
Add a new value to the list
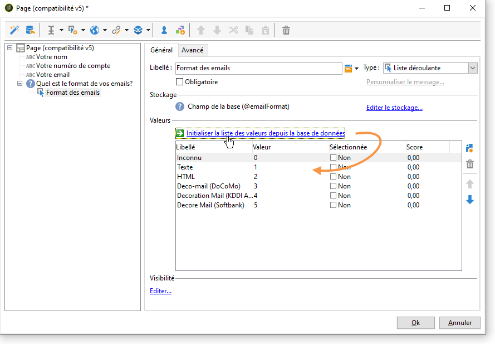(x=469, y=148)
